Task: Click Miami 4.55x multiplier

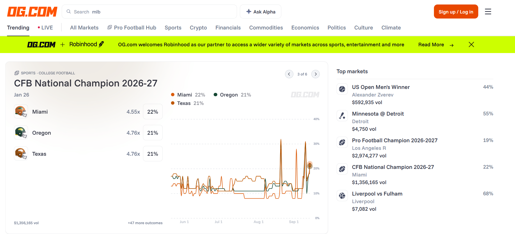Action: [x=133, y=112]
